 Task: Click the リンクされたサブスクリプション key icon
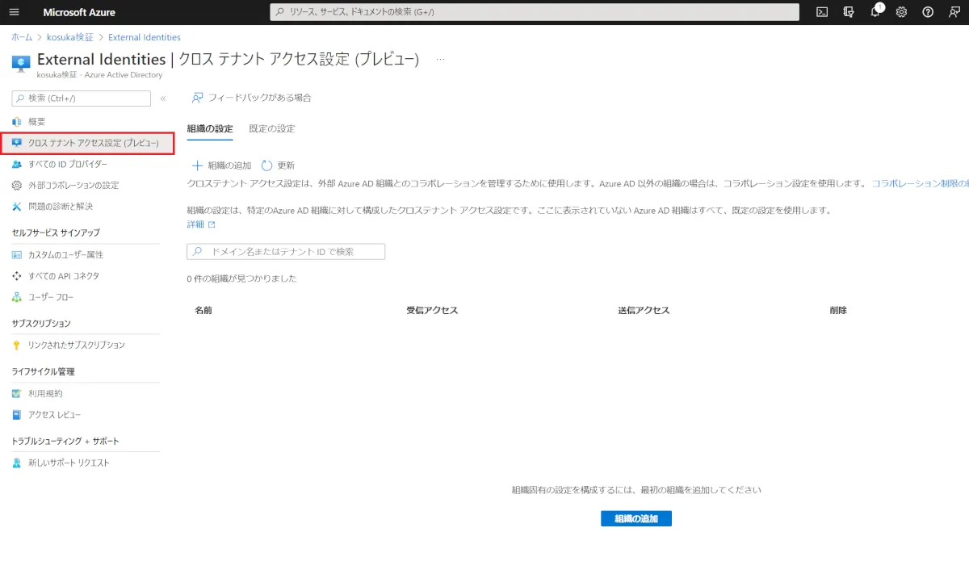17,345
